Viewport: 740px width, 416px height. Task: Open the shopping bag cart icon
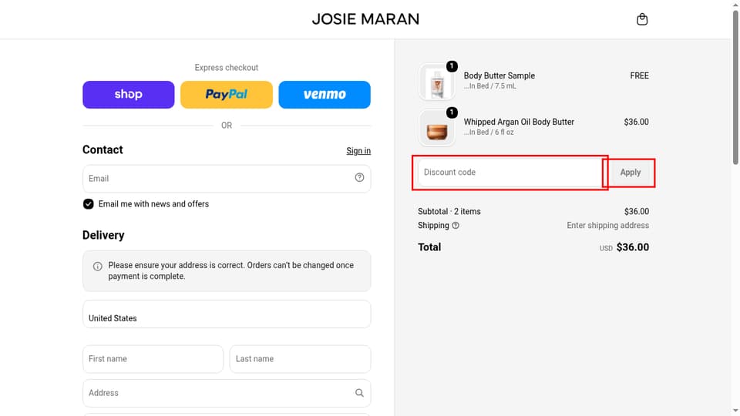tap(642, 19)
